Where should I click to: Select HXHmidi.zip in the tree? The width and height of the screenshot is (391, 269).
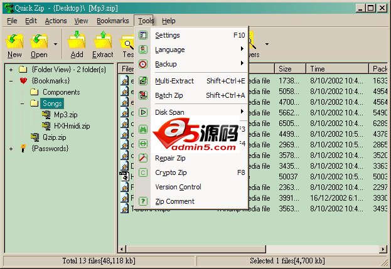(72, 126)
